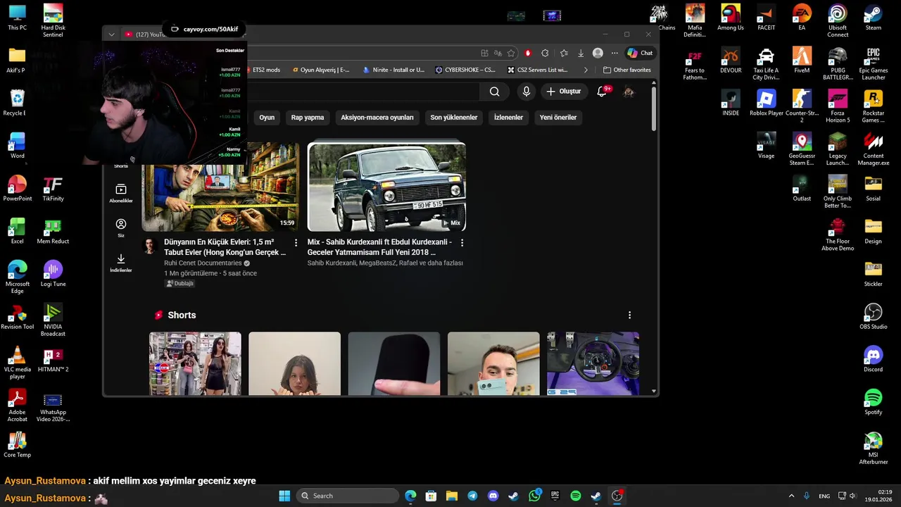Select the Aksiyon-macera oyunları chip

point(377,118)
